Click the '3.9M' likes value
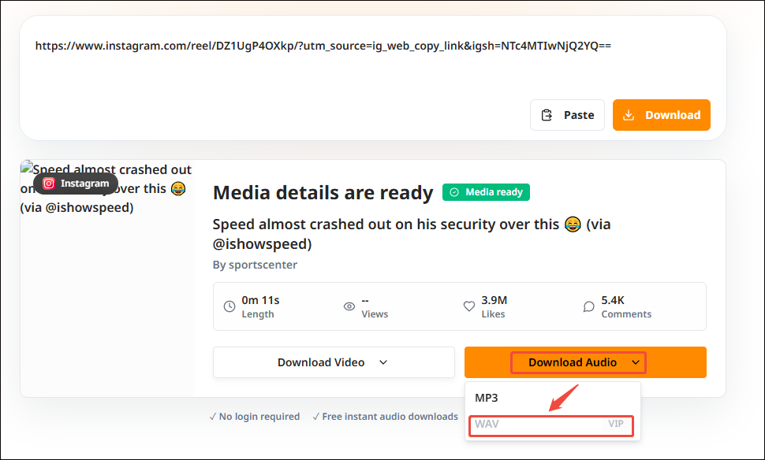The height and width of the screenshot is (460, 765). pyautogui.click(x=494, y=300)
